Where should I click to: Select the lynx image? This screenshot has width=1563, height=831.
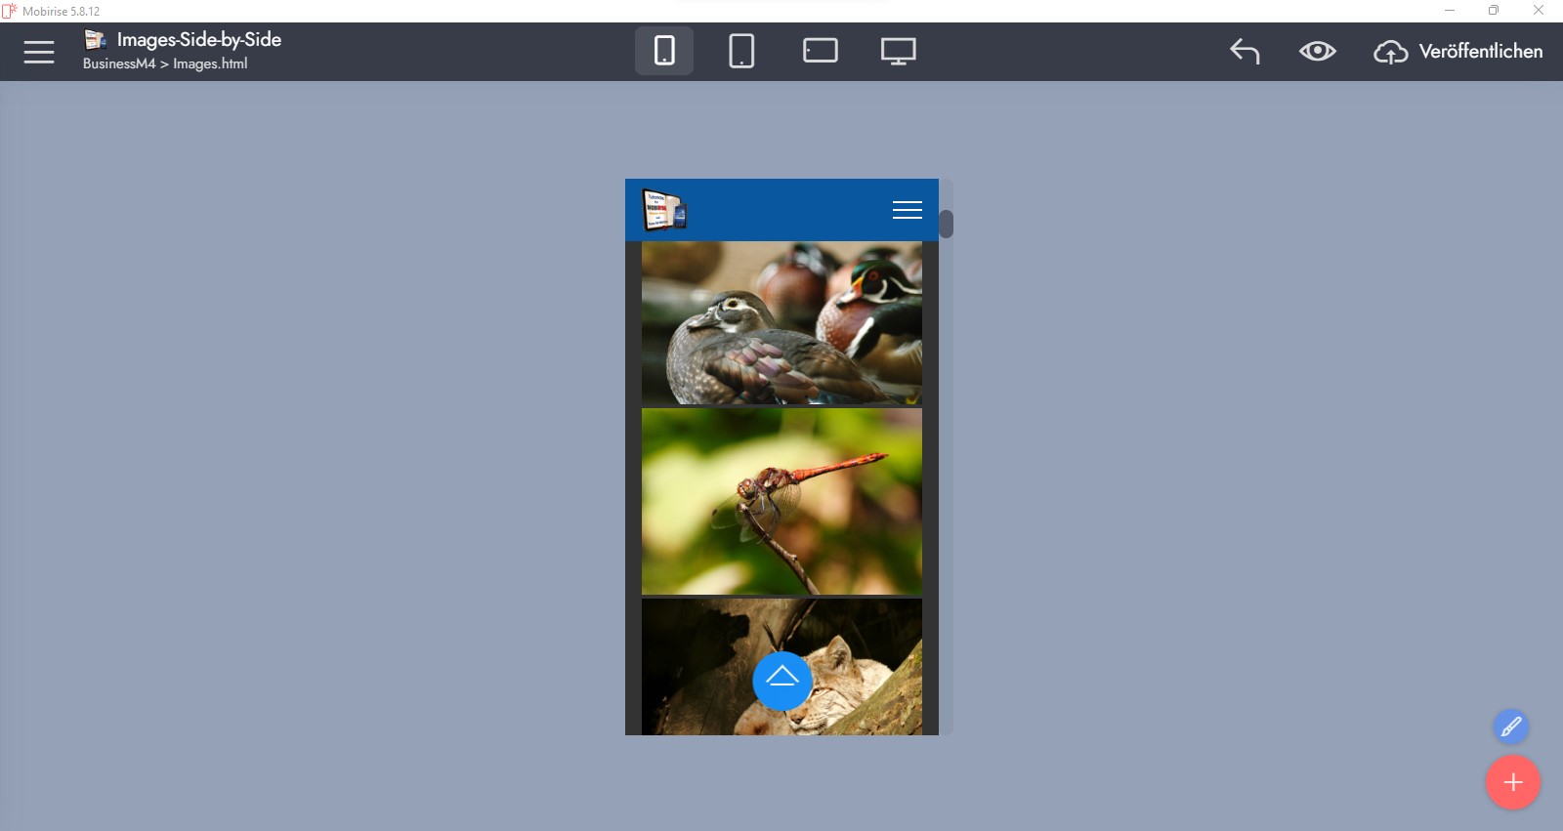(x=781, y=667)
